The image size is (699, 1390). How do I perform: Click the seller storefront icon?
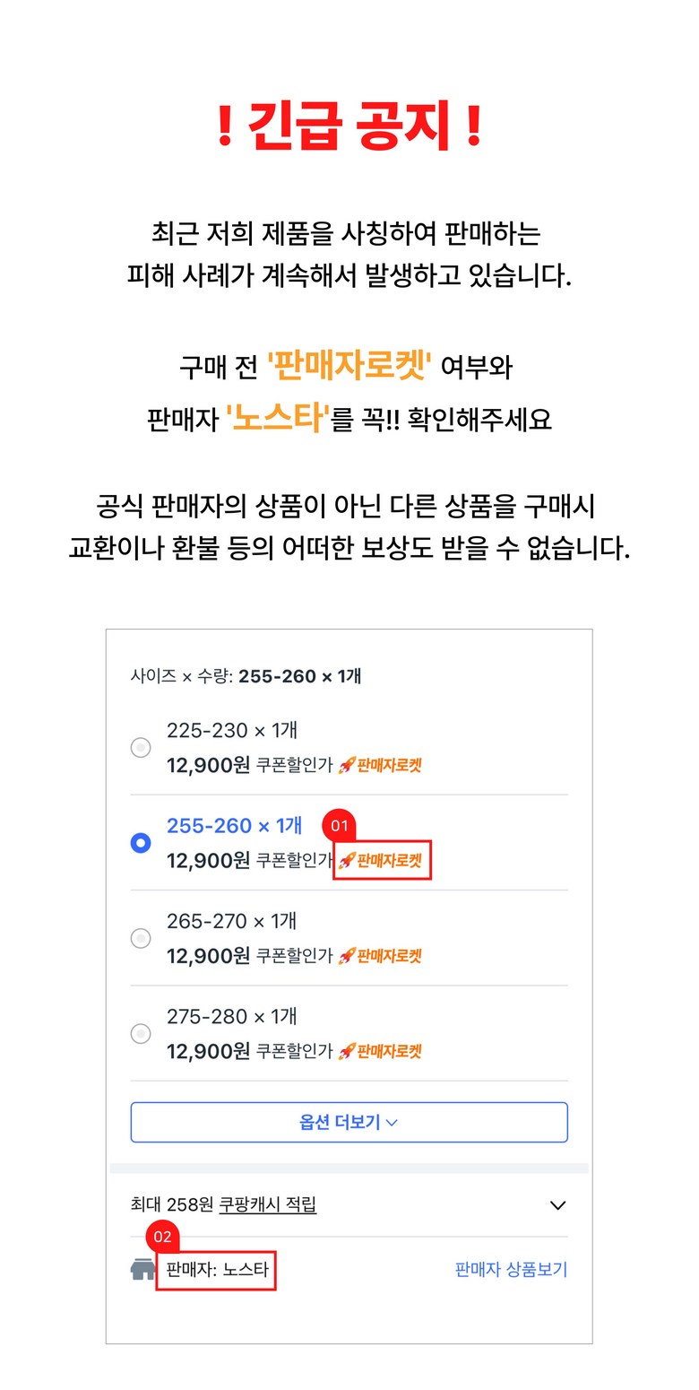142,1270
